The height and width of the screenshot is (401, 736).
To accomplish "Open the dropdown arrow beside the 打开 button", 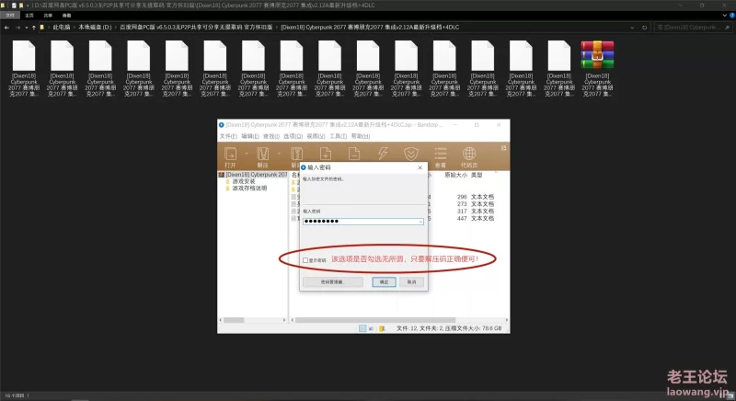I will 246,154.
